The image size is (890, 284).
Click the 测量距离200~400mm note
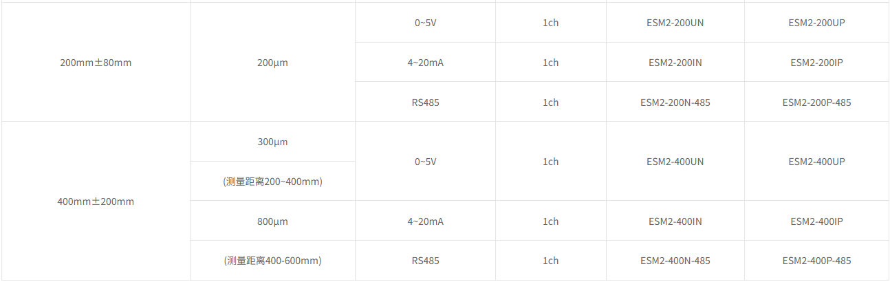[x=272, y=182]
